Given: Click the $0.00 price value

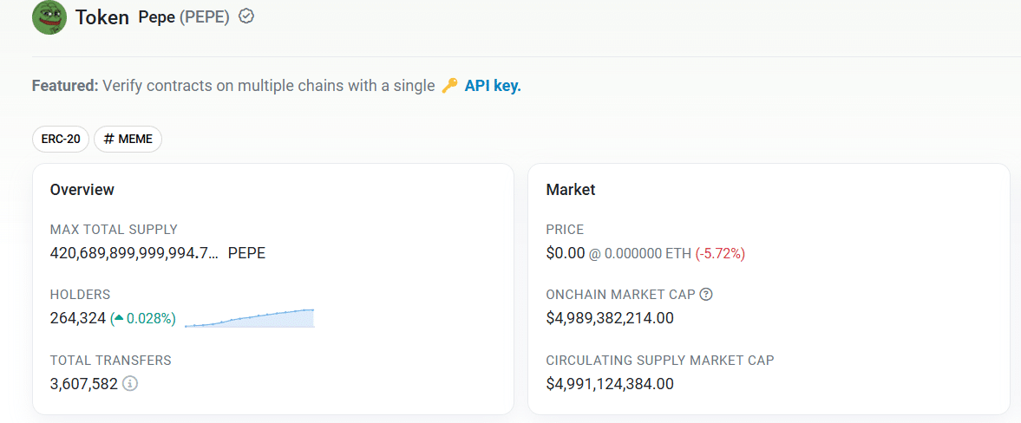Looking at the screenshot, I should point(566,253).
